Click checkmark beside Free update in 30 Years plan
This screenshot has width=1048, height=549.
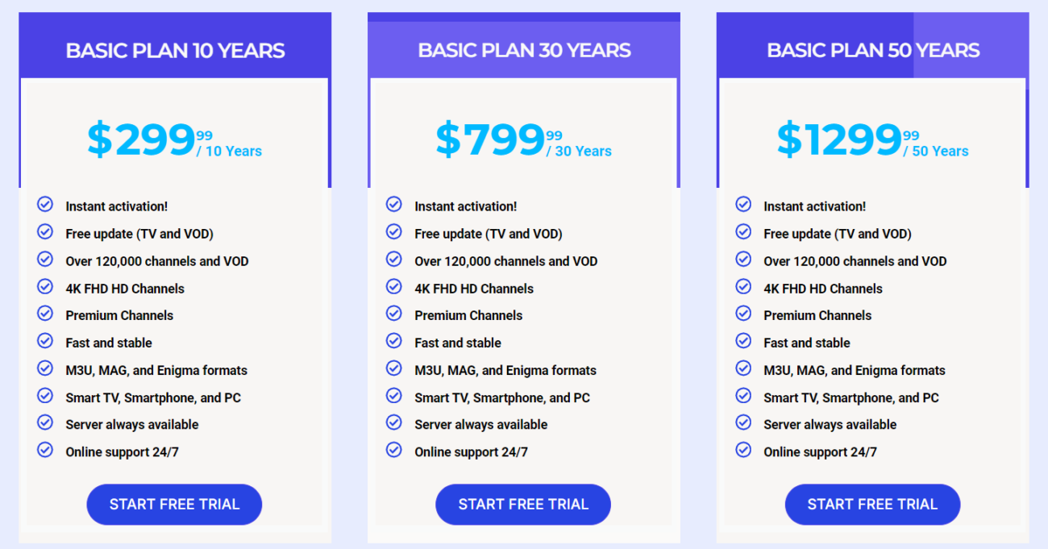[x=394, y=232]
